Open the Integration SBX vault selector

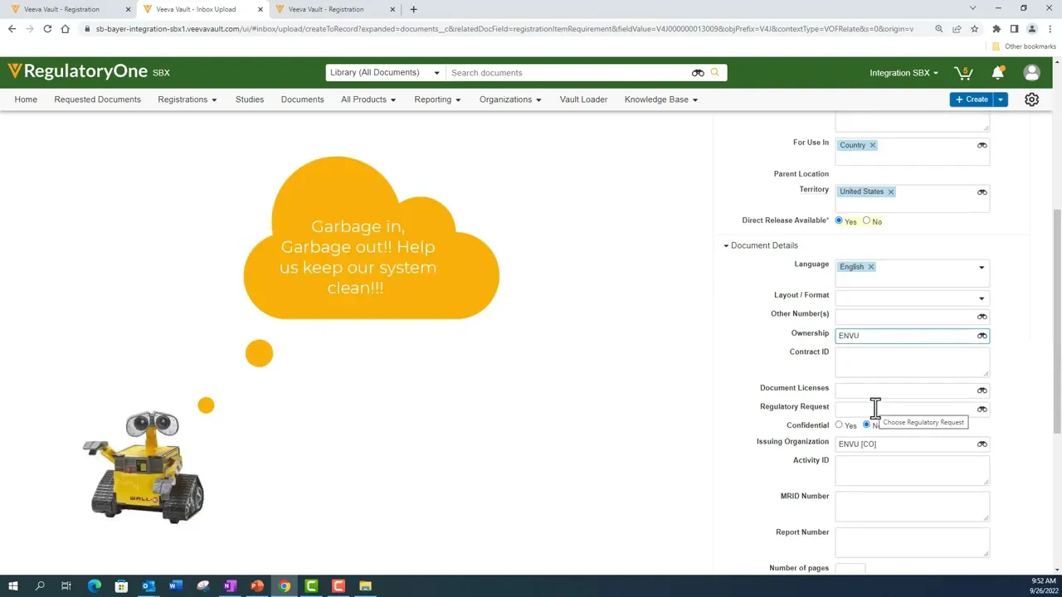point(904,73)
